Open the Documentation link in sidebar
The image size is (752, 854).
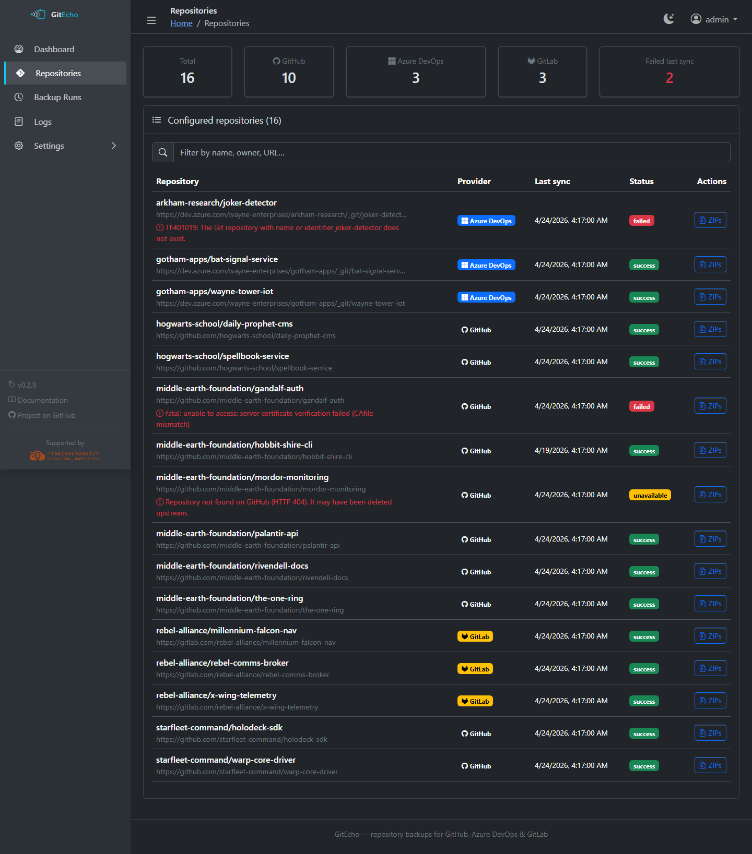coord(43,400)
